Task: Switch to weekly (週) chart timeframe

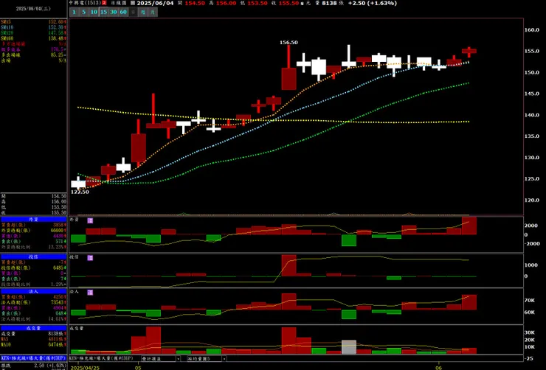Action: click(142, 13)
